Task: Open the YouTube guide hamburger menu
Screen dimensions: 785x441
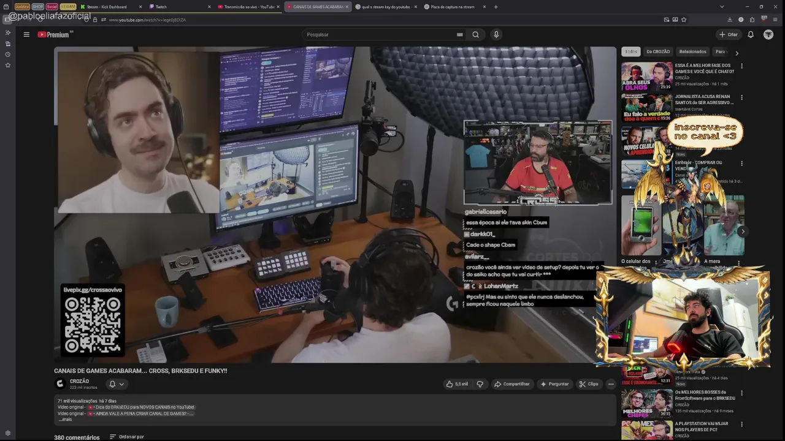Action: tap(26, 34)
